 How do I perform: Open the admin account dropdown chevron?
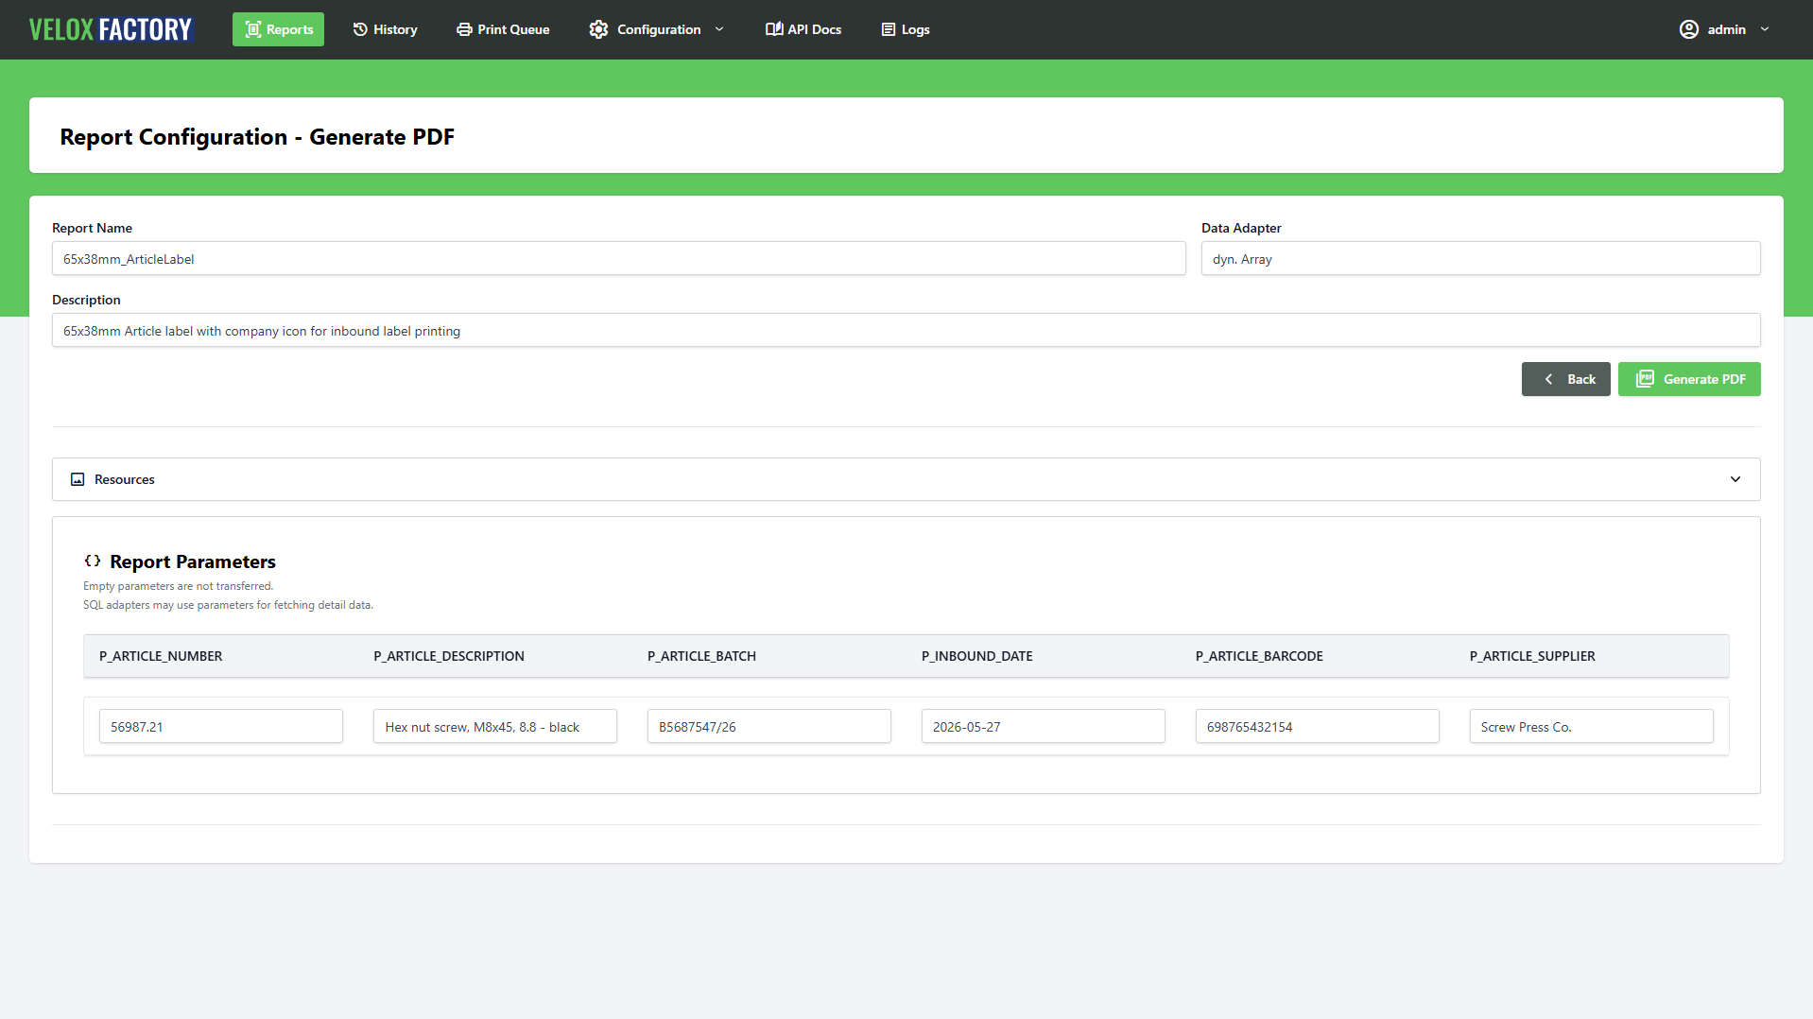[1765, 29]
